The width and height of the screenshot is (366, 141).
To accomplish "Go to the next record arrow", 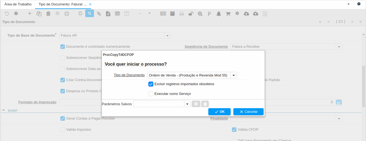I will 352,22.
